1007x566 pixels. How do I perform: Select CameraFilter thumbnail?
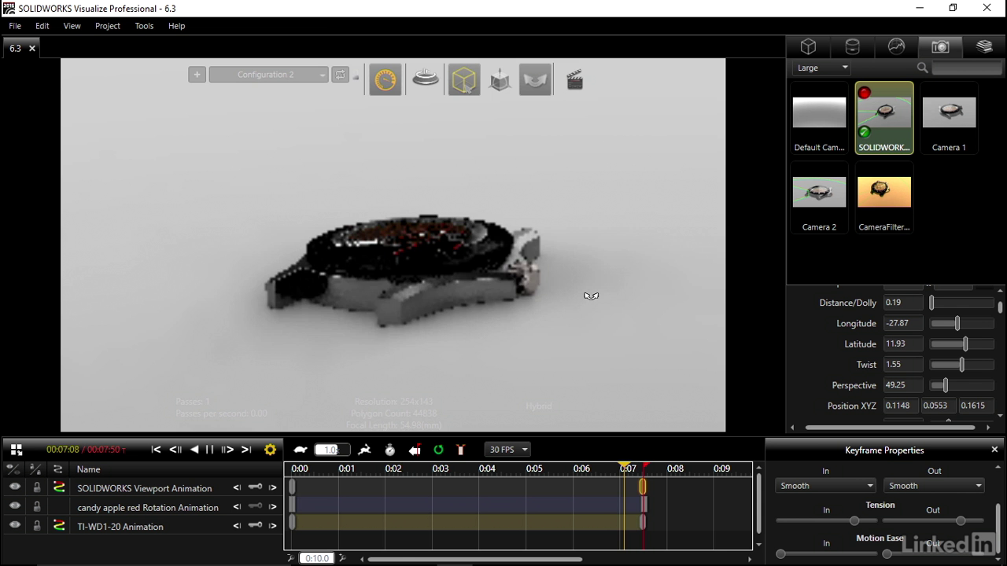coord(884,197)
